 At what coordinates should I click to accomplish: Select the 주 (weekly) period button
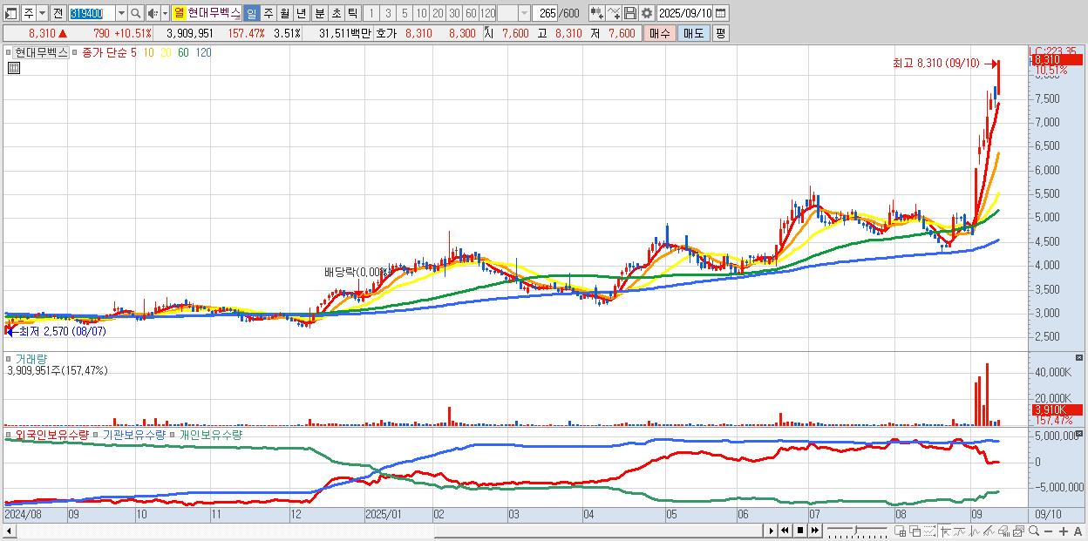point(268,13)
